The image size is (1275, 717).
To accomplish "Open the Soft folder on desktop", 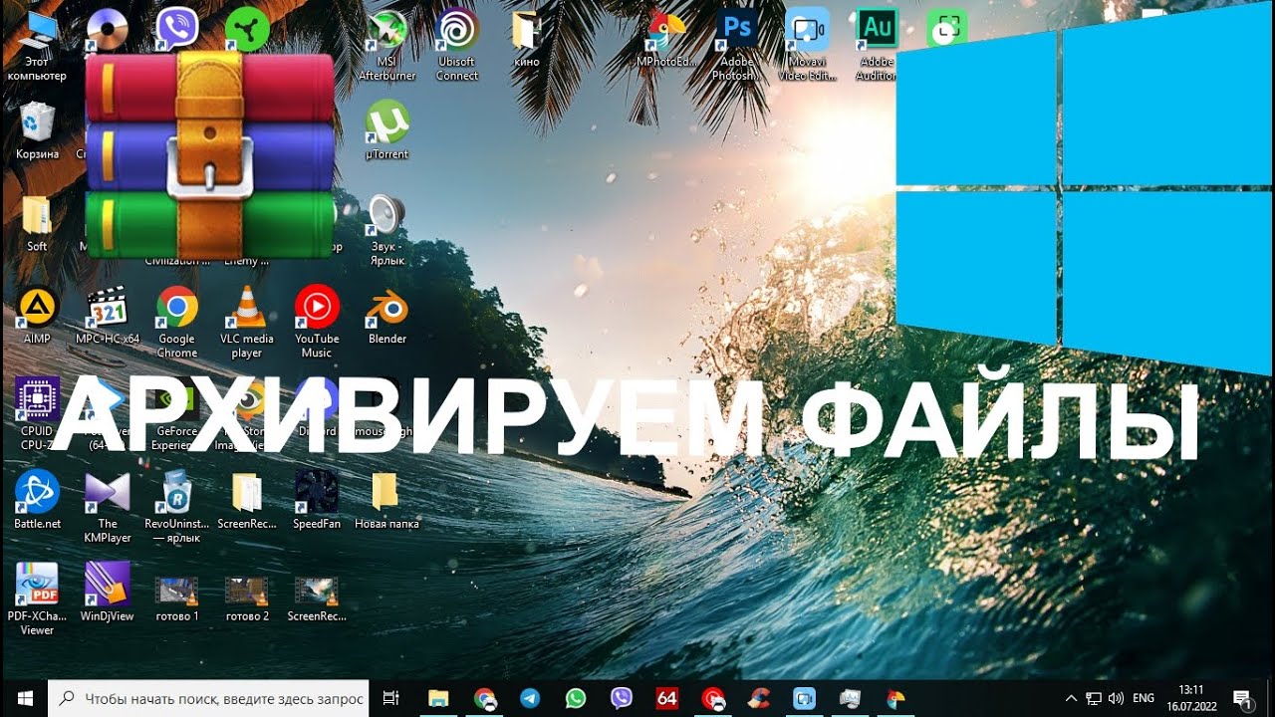I will [37, 223].
